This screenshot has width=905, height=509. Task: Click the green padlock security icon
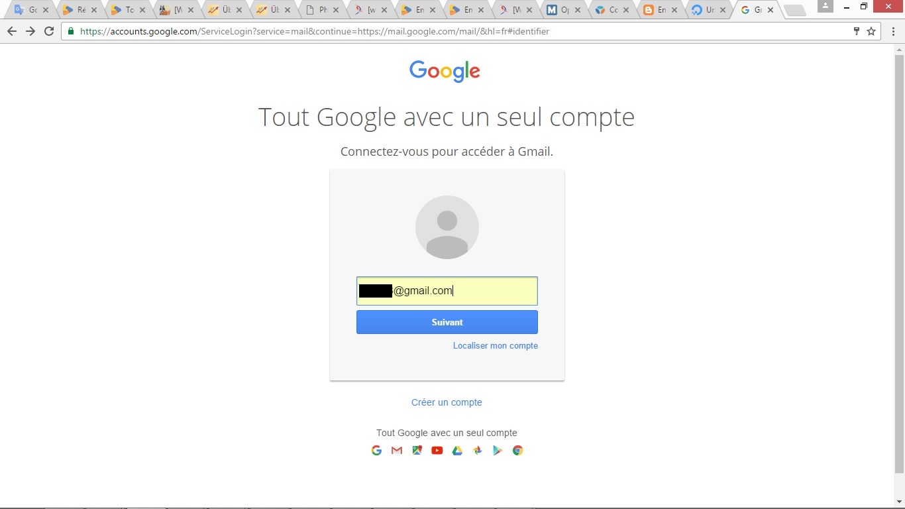[71, 31]
